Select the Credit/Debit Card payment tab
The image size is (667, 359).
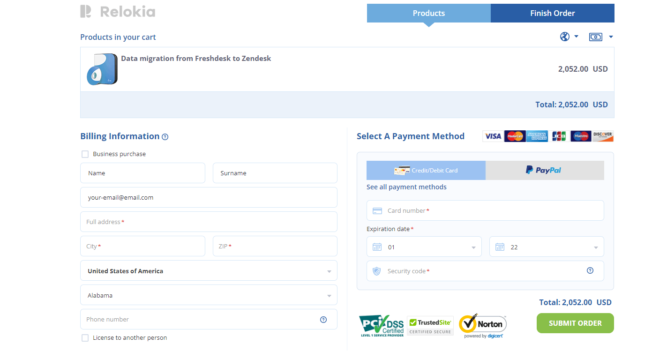(x=426, y=170)
